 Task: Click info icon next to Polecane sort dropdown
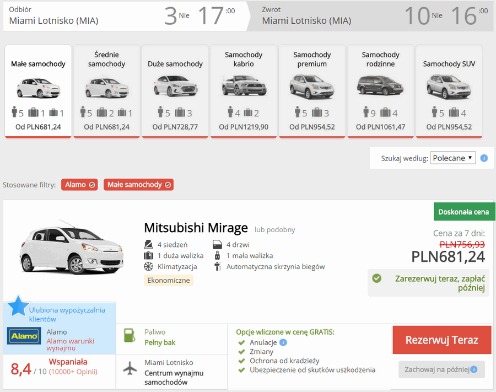click(484, 158)
